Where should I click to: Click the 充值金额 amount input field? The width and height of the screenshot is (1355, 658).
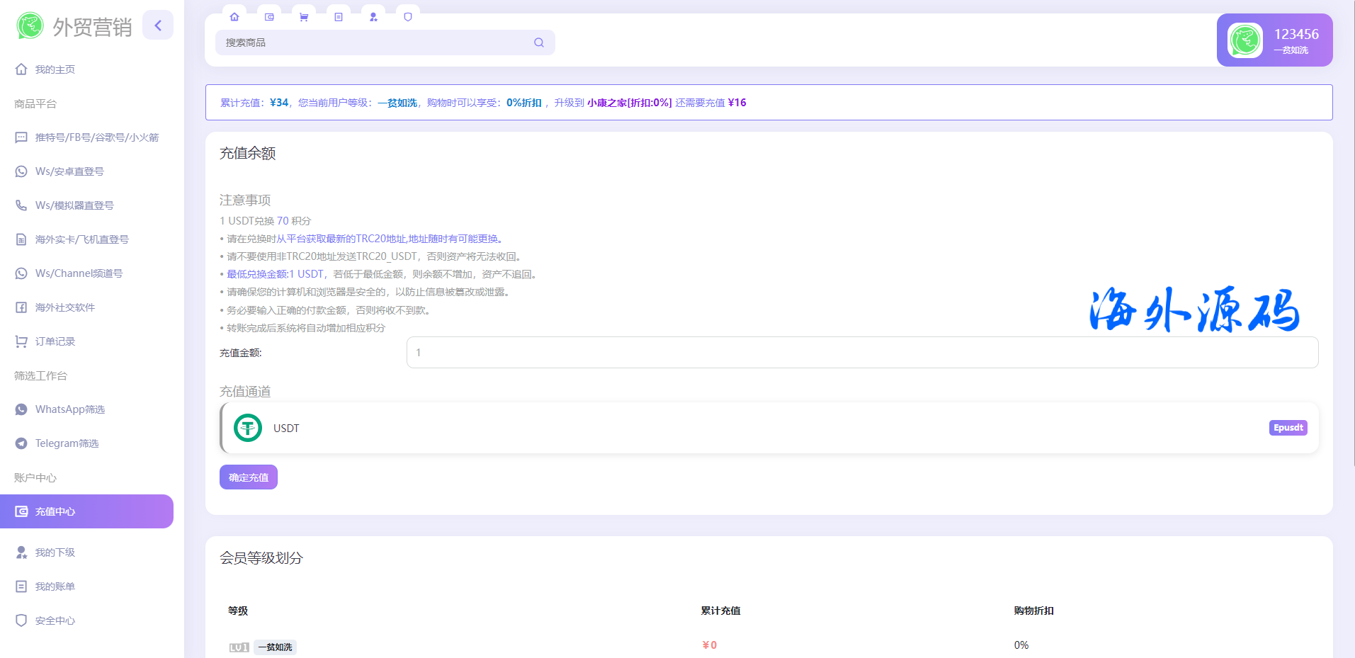(862, 353)
